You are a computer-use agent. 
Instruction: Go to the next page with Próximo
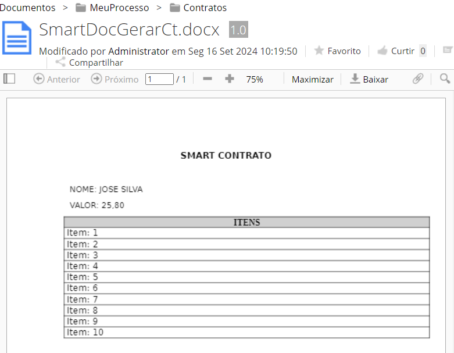(115, 79)
